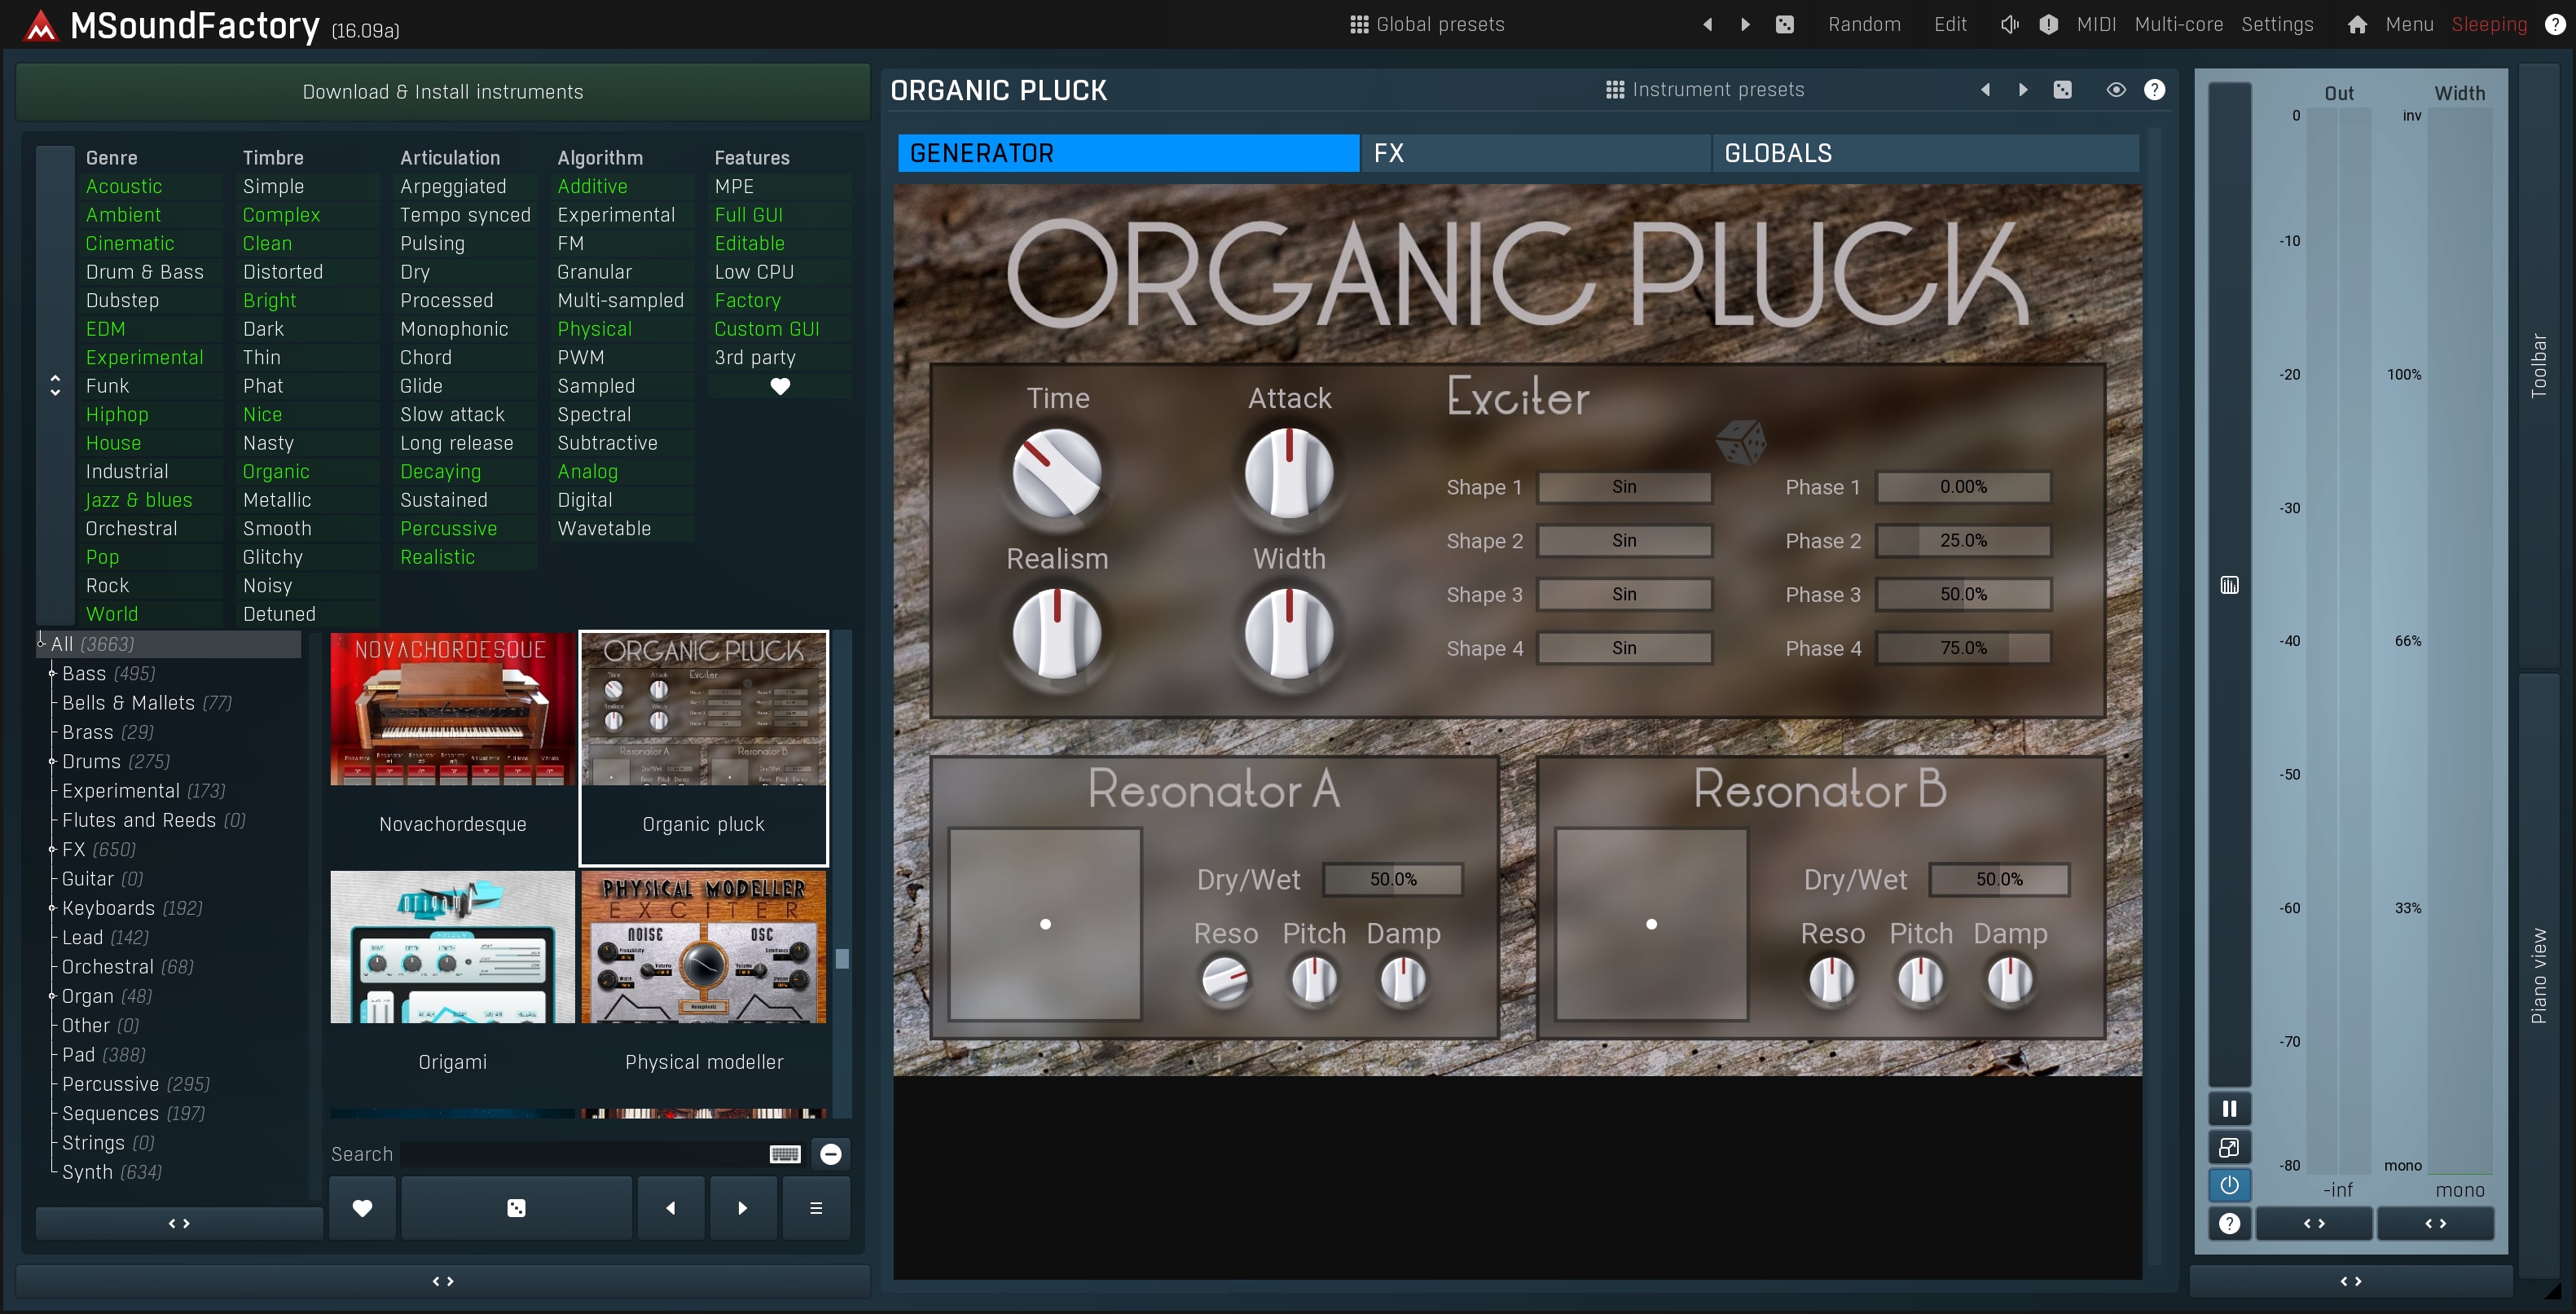The width and height of the screenshot is (2576, 1314).
Task: Click the Exciter randomize dice
Action: 1740,442
